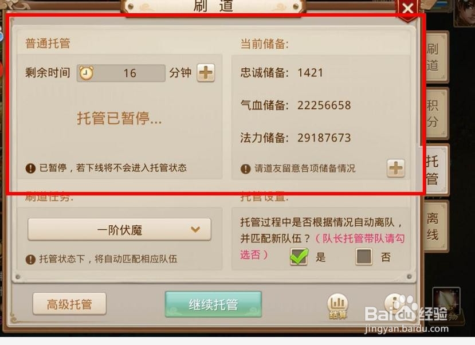The width and height of the screenshot is (475, 345).
Task: Check the 否 auto-leave checkbox
Action: (364, 257)
